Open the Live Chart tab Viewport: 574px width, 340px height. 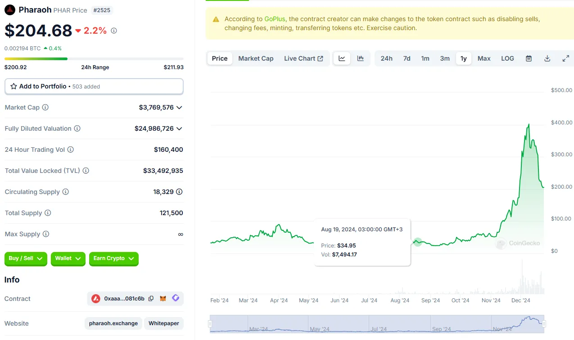[x=303, y=58]
